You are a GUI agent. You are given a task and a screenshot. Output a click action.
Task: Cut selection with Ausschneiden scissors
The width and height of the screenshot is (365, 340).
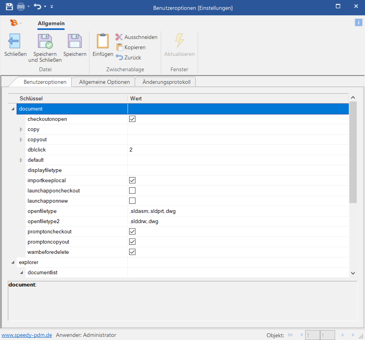click(119, 37)
